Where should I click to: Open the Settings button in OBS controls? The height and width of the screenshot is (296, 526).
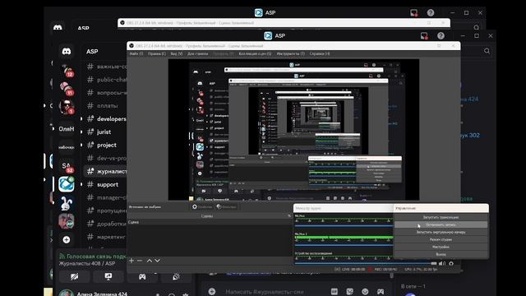[441, 247]
